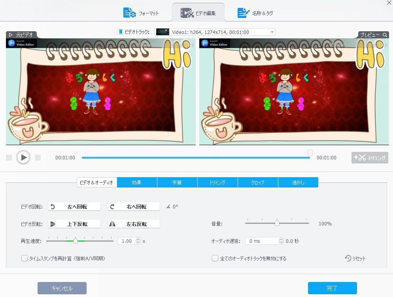Image resolution: width=393 pixels, height=297 pixels.
Task: Click the 完了 button
Action: click(x=333, y=288)
